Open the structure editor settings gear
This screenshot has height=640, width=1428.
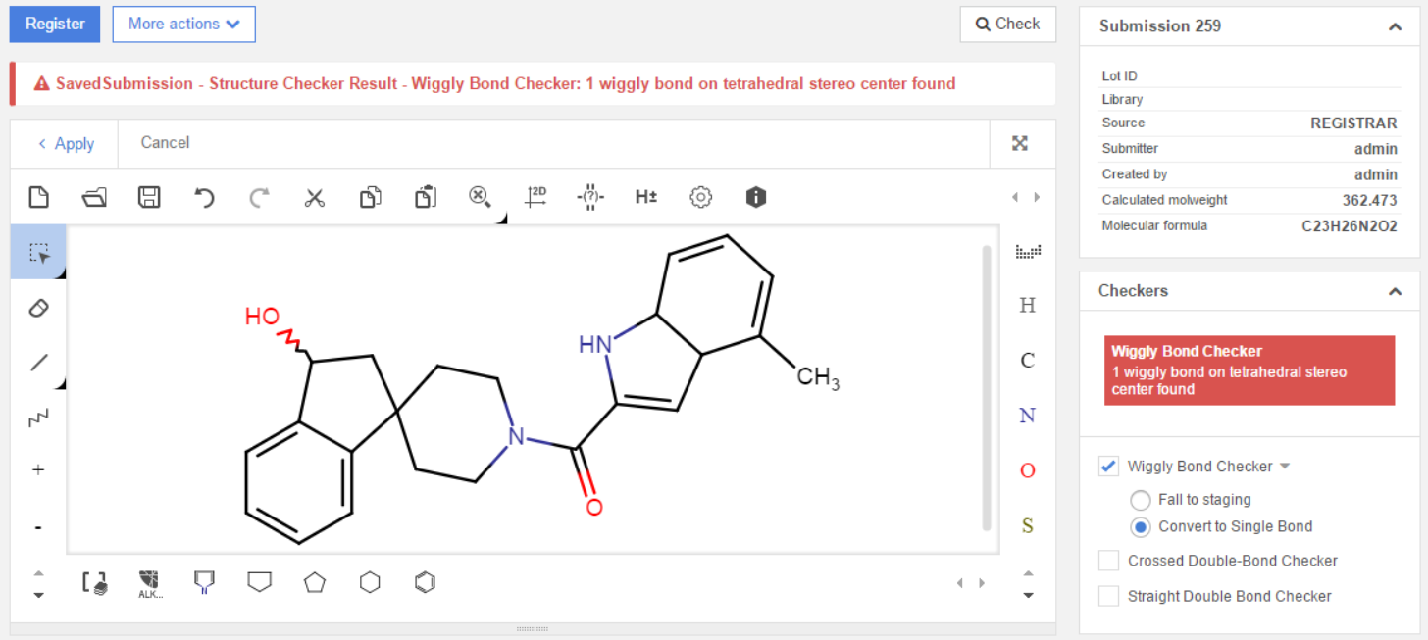[700, 197]
